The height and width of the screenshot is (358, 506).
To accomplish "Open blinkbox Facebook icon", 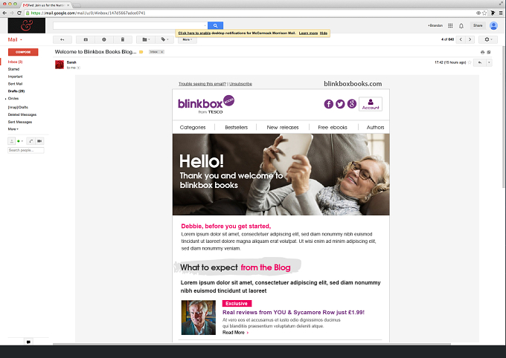I will click(328, 104).
